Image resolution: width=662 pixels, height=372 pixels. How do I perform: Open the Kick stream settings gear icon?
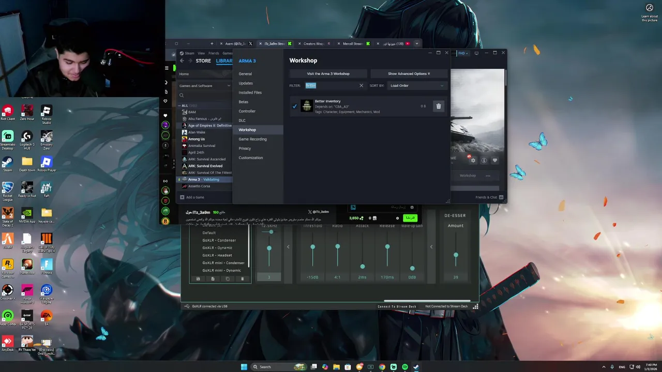pyautogui.click(x=397, y=218)
